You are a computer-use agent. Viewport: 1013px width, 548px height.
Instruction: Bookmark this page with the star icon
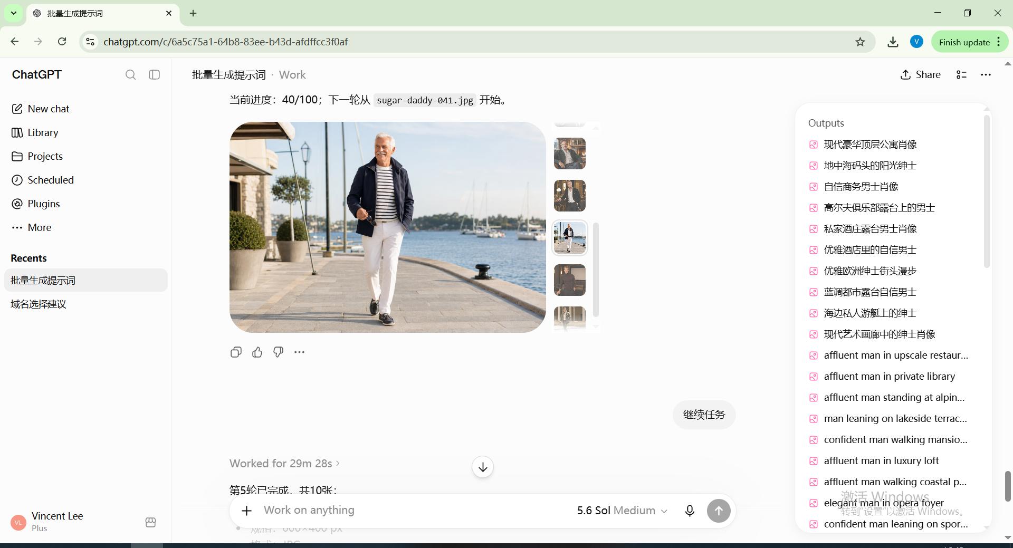point(860,42)
